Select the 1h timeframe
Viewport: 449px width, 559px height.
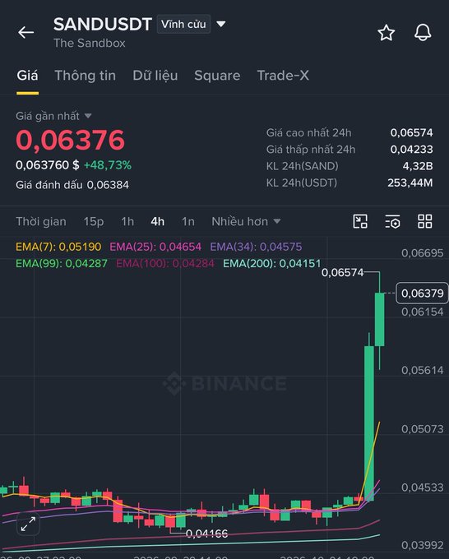tap(127, 221)
